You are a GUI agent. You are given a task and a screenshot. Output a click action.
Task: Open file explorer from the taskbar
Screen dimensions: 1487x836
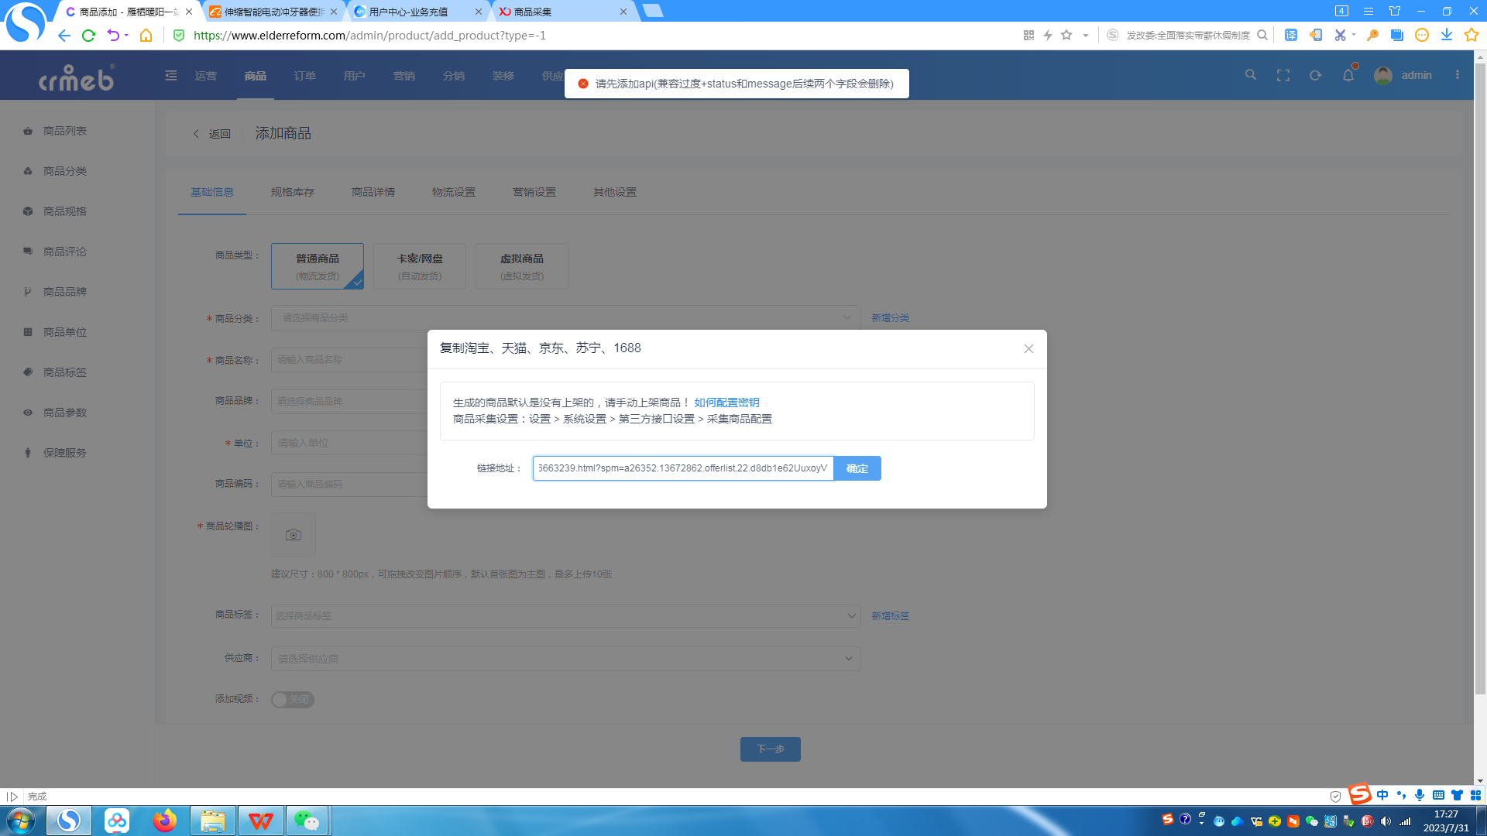[212, 821]
